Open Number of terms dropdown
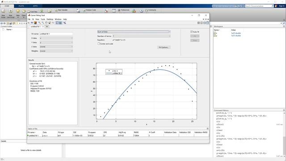This screenshot has width=286, height=161. click(142, 36)
